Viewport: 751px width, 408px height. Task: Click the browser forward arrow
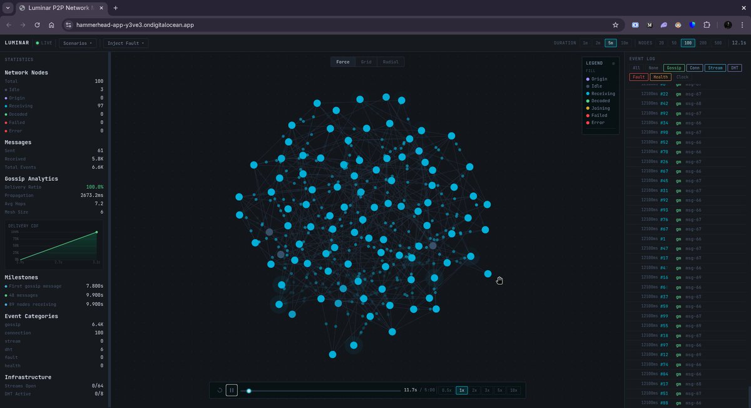point(23,25)
